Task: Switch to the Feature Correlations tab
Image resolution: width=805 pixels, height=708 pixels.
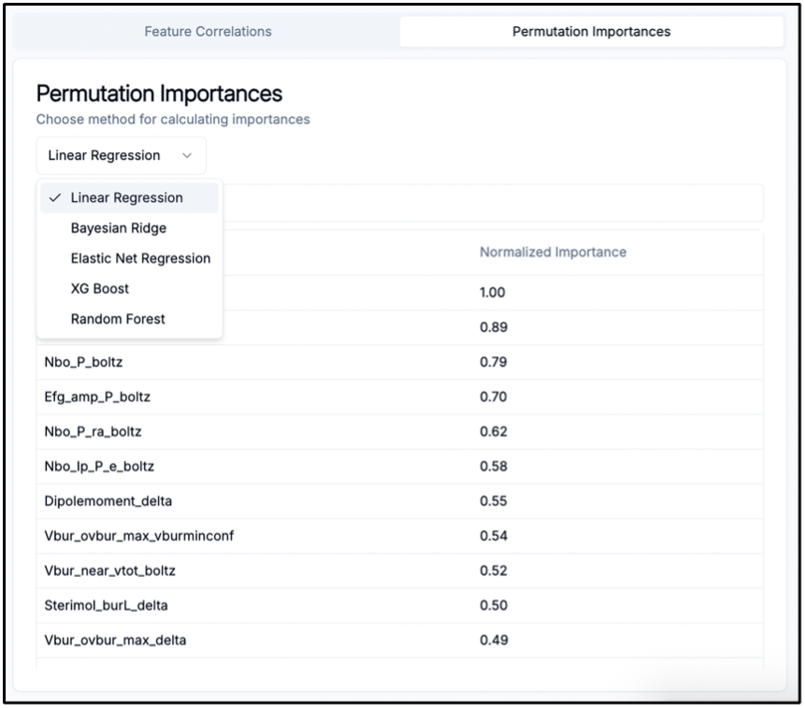Action: coord(207,31)
